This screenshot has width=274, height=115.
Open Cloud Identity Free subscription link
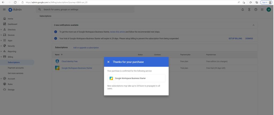click(x=70, y=61)
